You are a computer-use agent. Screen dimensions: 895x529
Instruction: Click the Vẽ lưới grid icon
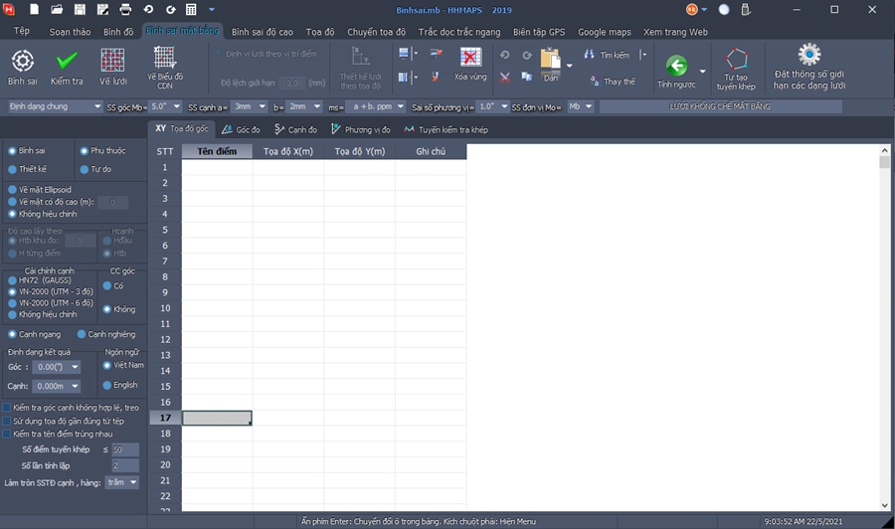tap(112, 62)
